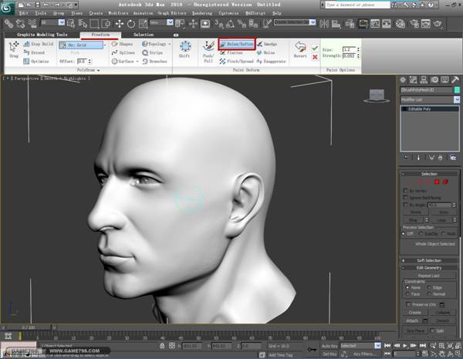The width and height of the screenshot is (463, 359).
Task: Open the Modifiers menu
Action: tap(118, 13)
